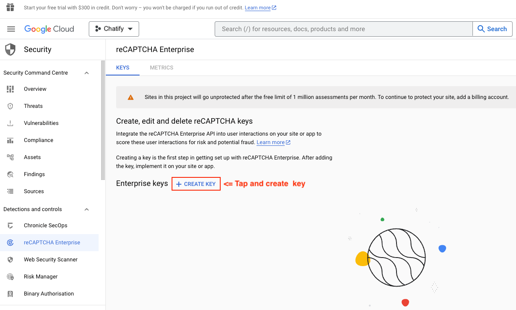Click the CREATE KEY button
The image size is (516, 310).
point(196,183)
